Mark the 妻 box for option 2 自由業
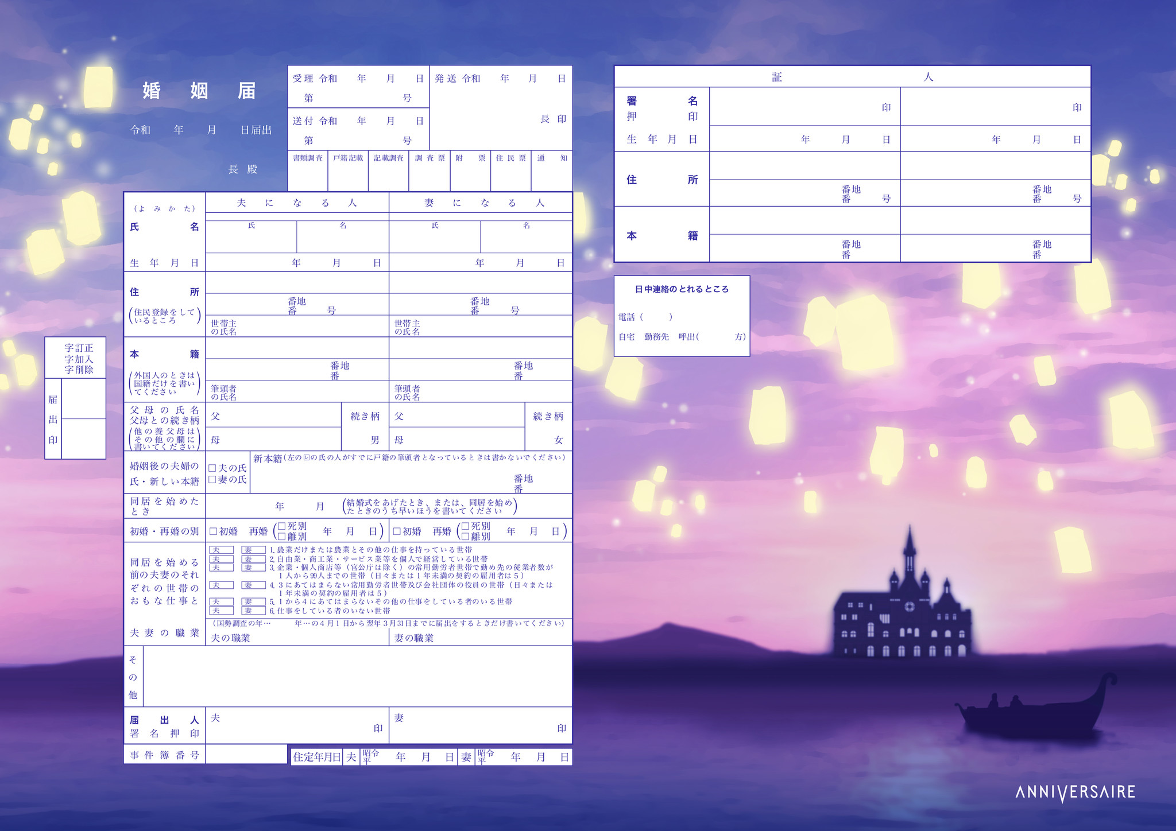The height and width of the screenshot is (831, 1176). tap(253, 559)
